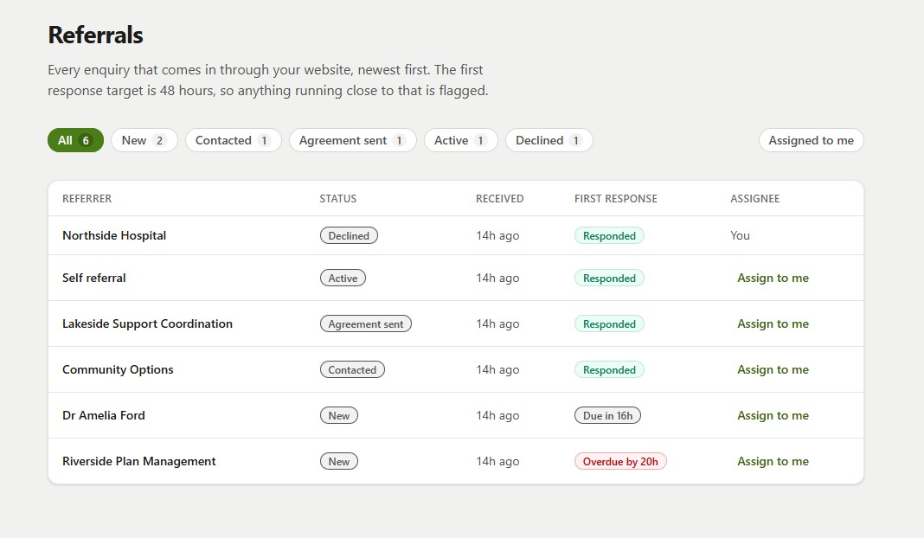Viewport: 924px width, 538px height.
Task: Toggle the Assigned to me filter
Action: (811, 140)
